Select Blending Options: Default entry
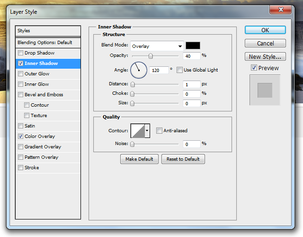This screenshot has width=303, height=237. click(x=48, y=42)
